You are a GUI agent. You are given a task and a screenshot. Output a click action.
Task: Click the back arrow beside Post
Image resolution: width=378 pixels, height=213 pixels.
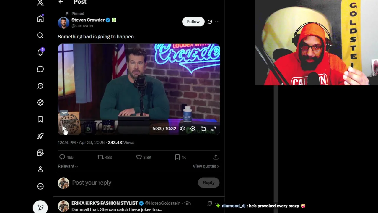tap(61, 2)
